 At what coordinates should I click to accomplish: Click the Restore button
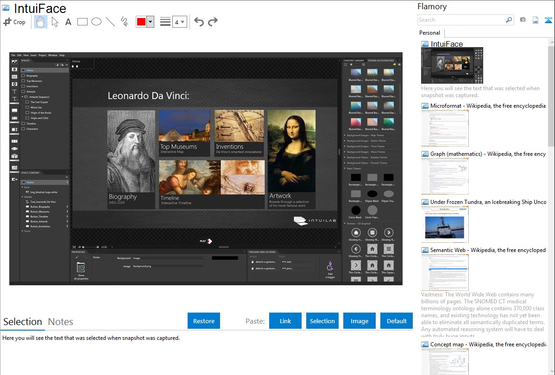204,321
